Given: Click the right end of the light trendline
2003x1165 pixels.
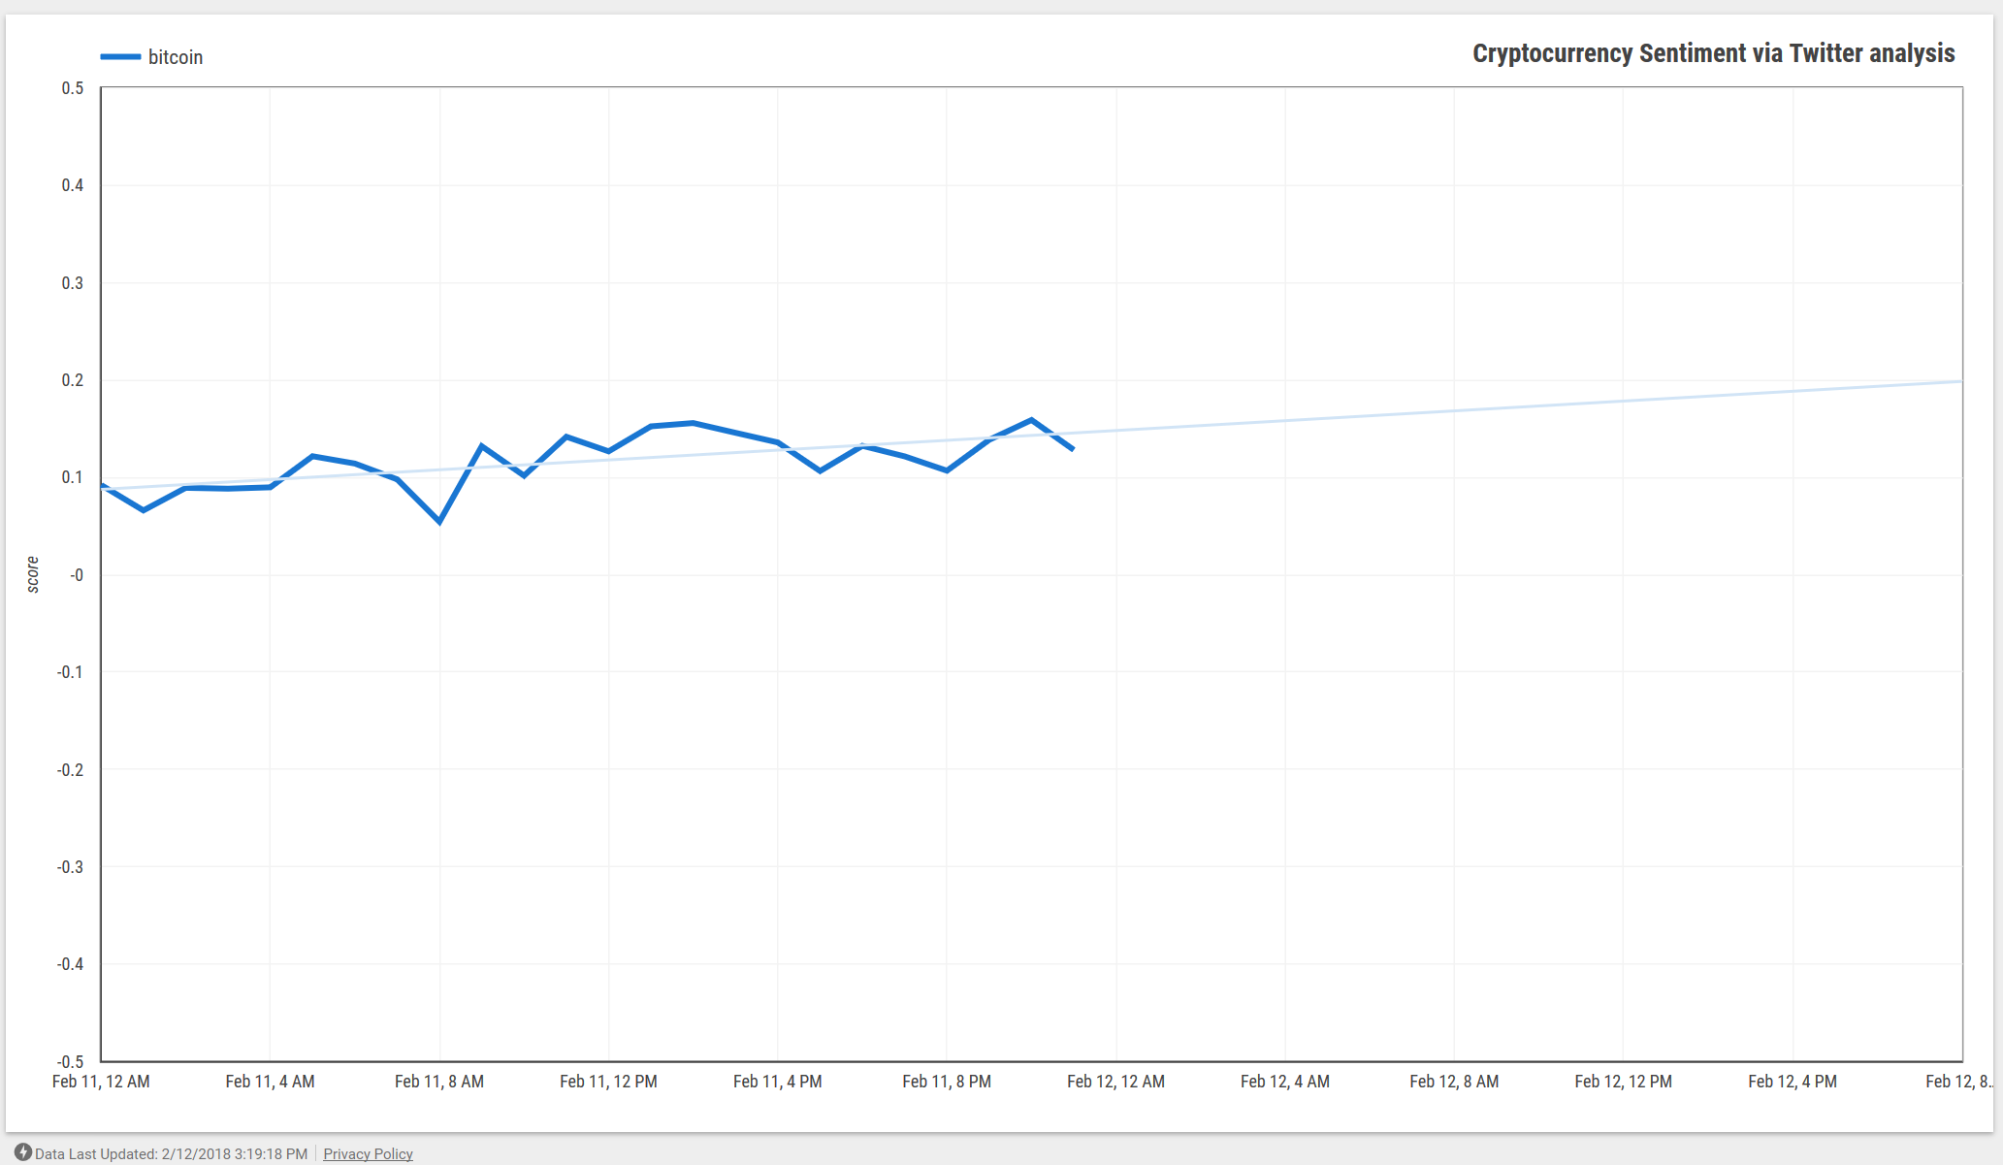Looking at the screenshot, I should point(1959,381).
